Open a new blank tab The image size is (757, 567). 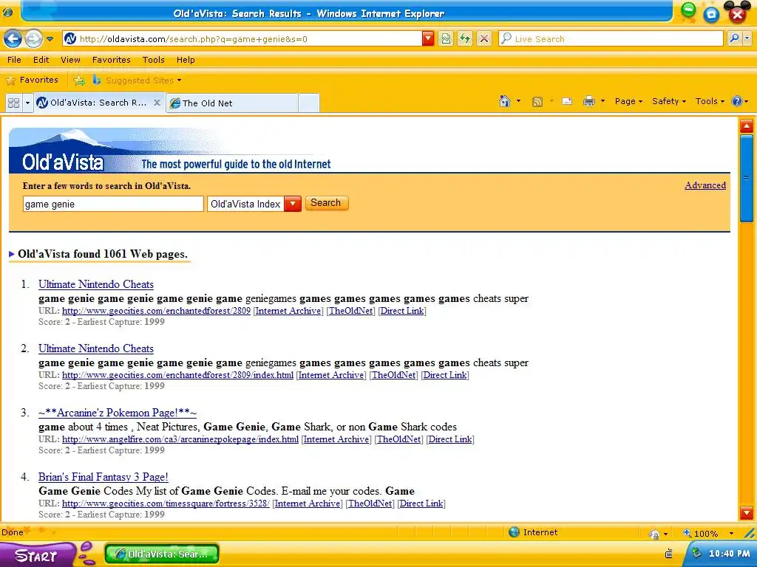(308, 103)
